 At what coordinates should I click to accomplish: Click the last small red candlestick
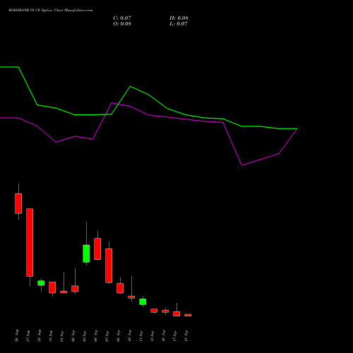[x=188, y=315]
